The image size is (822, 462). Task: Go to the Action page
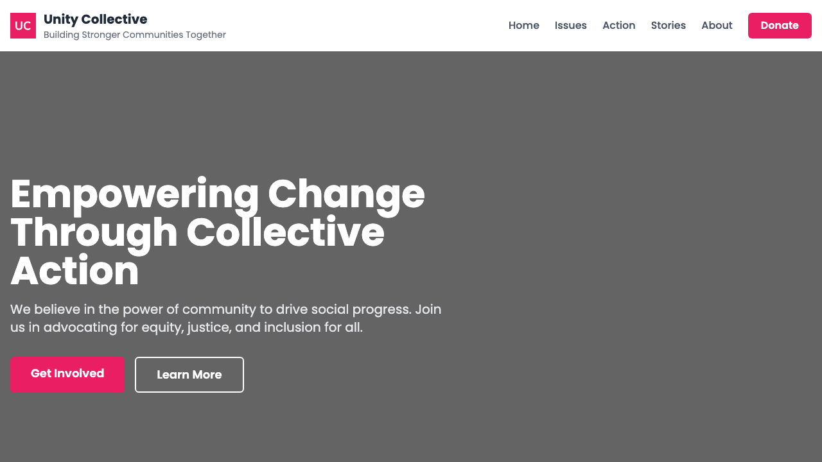pos(618,26)
